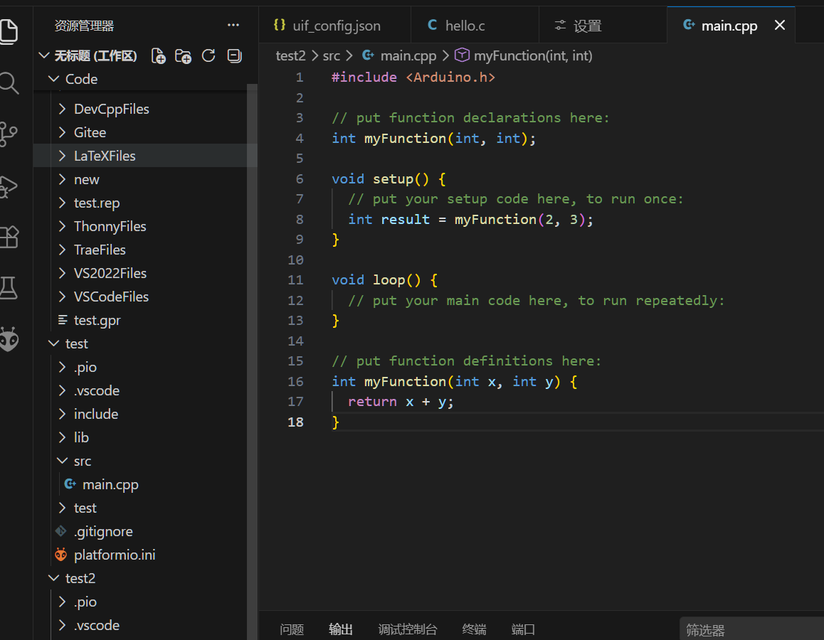Switch to the hello.c tab
Viewport: 824px width, 640px height.
coord(475,25)
